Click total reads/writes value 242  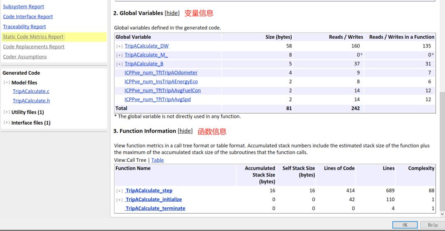355,108
